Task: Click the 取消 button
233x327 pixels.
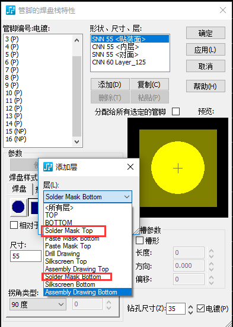Action: point(206,66)
